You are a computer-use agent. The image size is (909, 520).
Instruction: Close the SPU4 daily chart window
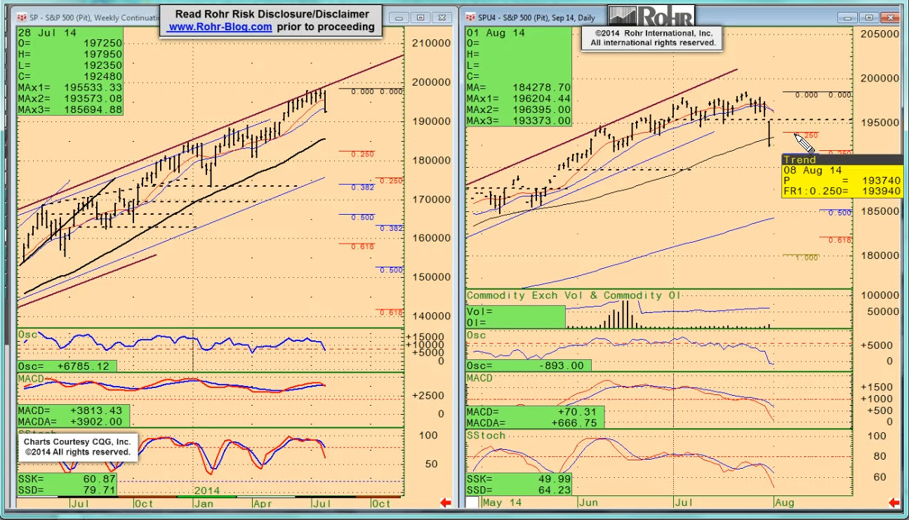click(890, 18)
